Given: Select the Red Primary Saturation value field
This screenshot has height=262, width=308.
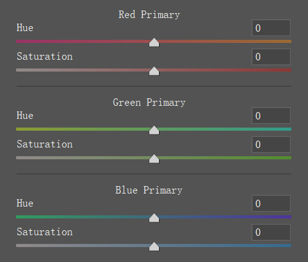Looking at the screenshot, I should click(x=271, y=57).
